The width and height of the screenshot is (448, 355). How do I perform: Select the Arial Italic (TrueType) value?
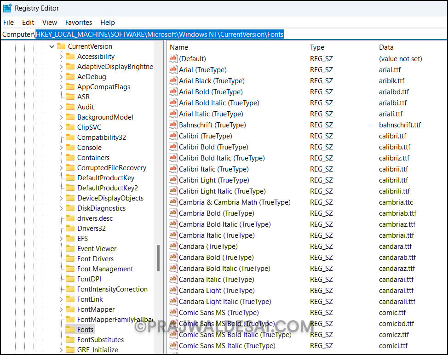[211, 114]
